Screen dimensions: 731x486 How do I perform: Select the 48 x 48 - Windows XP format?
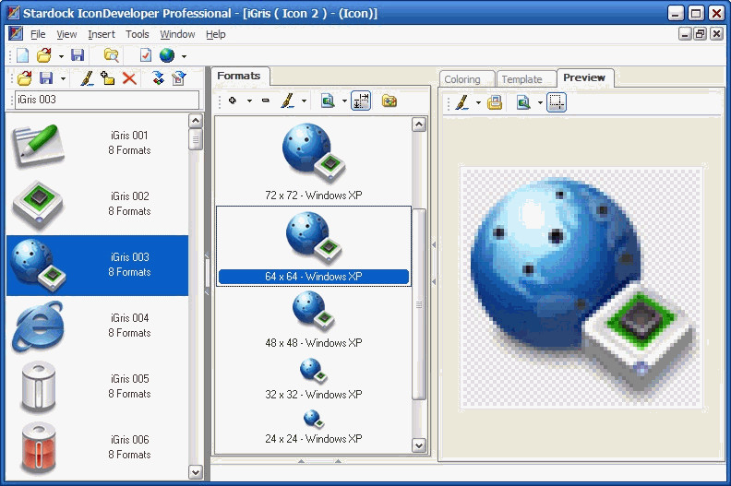[x=313, y=320]
